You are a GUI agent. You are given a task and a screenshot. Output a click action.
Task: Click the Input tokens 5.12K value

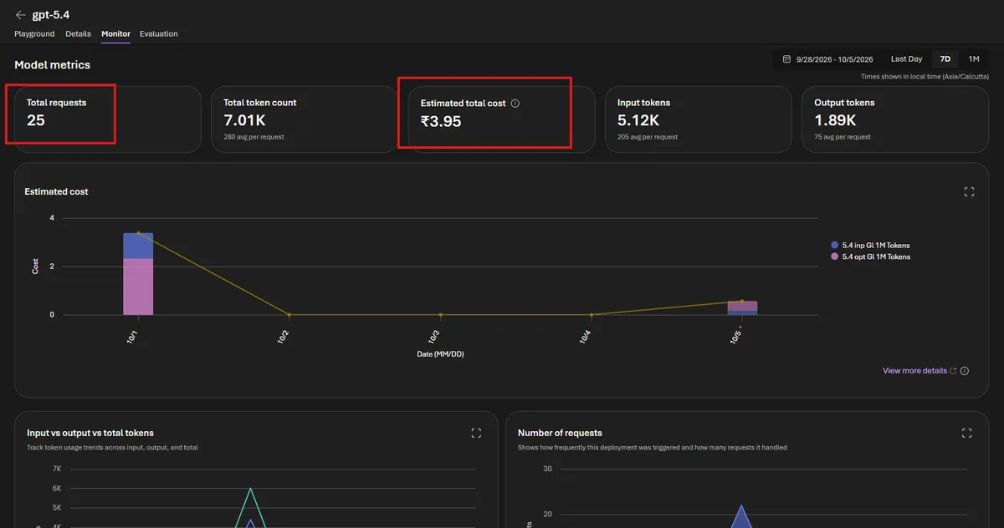pos(638,120)
